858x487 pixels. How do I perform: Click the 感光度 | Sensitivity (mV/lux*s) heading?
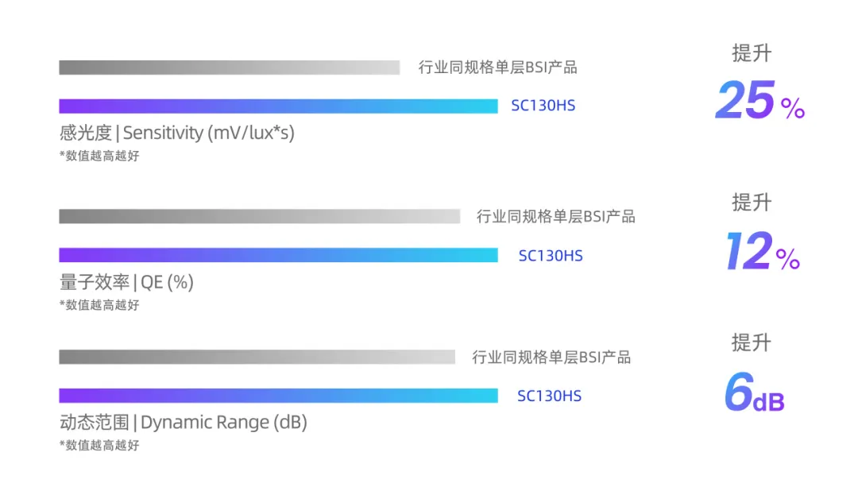(x=176, y=133)
